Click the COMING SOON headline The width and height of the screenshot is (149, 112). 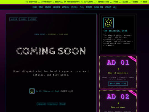pyautogui.click(x=51, y=51)
